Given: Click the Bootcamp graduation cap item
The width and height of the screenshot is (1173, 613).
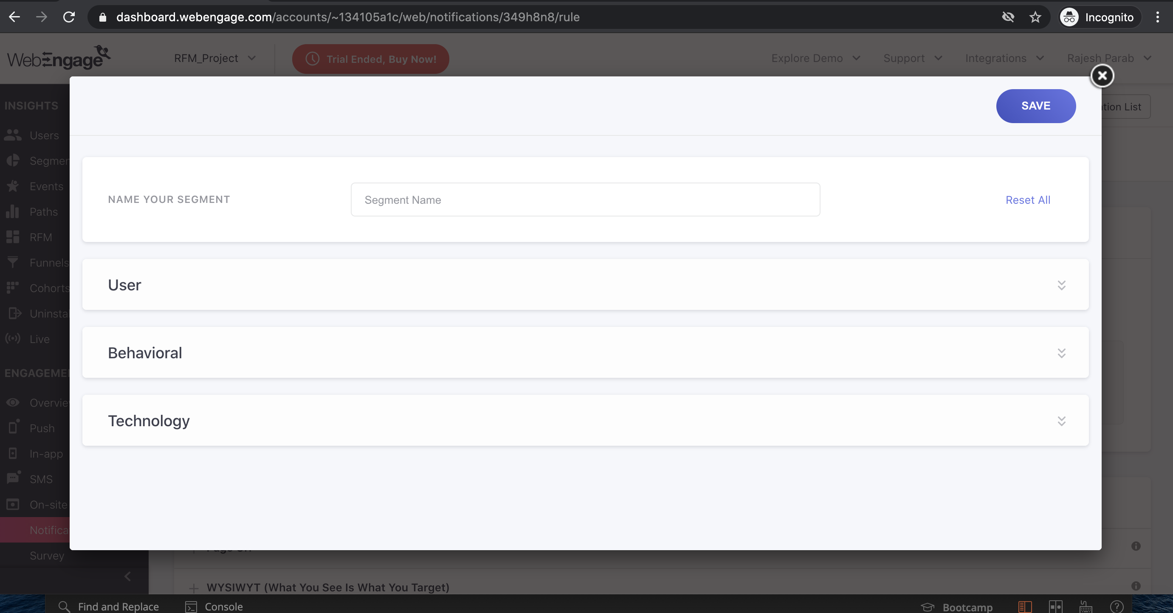Looking at the screenshot, I should coord(957,607).
